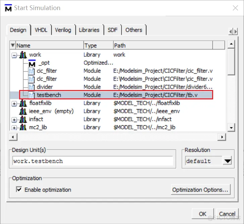Click the floatfixlib library icon
The width and height of the screenshot is (244, 224).
(x=23, y=103)
